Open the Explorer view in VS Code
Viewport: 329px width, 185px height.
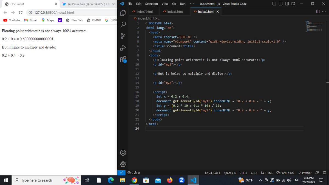click(123, 13)
